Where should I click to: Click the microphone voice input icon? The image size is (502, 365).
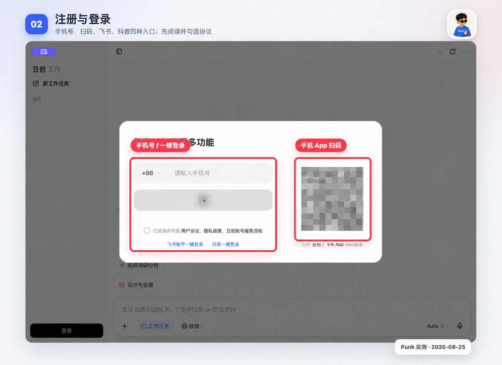(460, 326)
